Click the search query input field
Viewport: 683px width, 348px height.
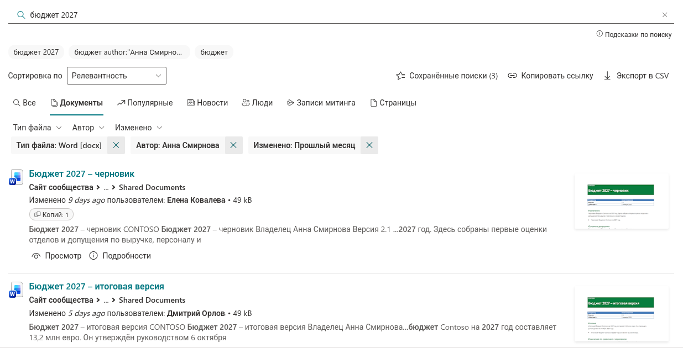coord(342,15)
